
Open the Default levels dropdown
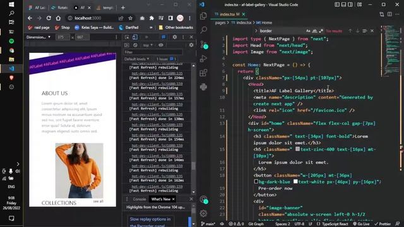coord(137,59)
